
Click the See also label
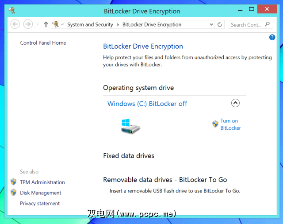(x=29, y=172)
